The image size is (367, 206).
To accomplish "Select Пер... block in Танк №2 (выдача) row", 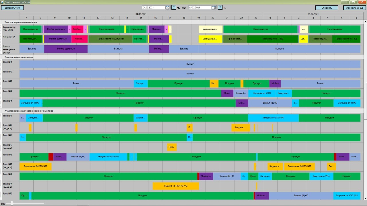I will 171,147.
